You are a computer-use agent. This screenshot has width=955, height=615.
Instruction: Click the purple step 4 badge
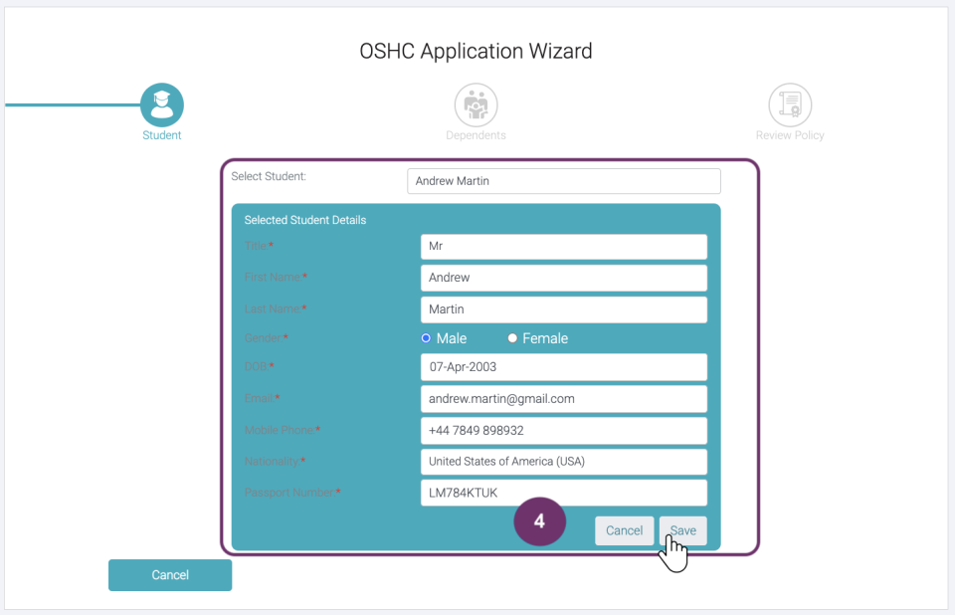[539, 521]
